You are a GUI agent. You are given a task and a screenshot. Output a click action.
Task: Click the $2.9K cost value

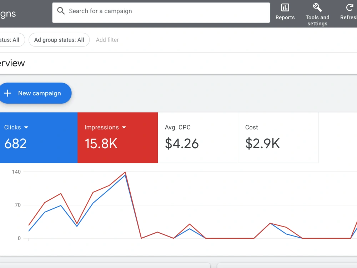point(262,144)
